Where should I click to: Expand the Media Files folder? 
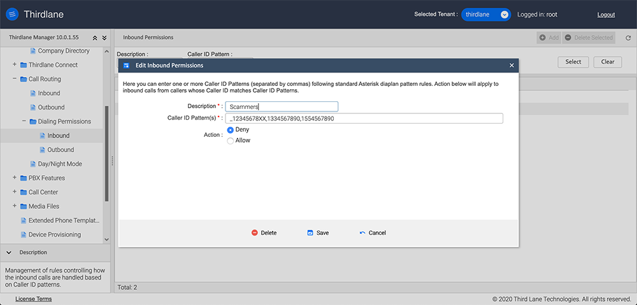14,206
